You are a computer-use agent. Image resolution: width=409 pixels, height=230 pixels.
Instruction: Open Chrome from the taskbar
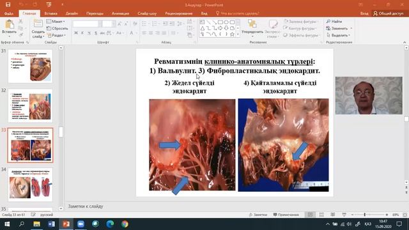[x=125, y=224]
